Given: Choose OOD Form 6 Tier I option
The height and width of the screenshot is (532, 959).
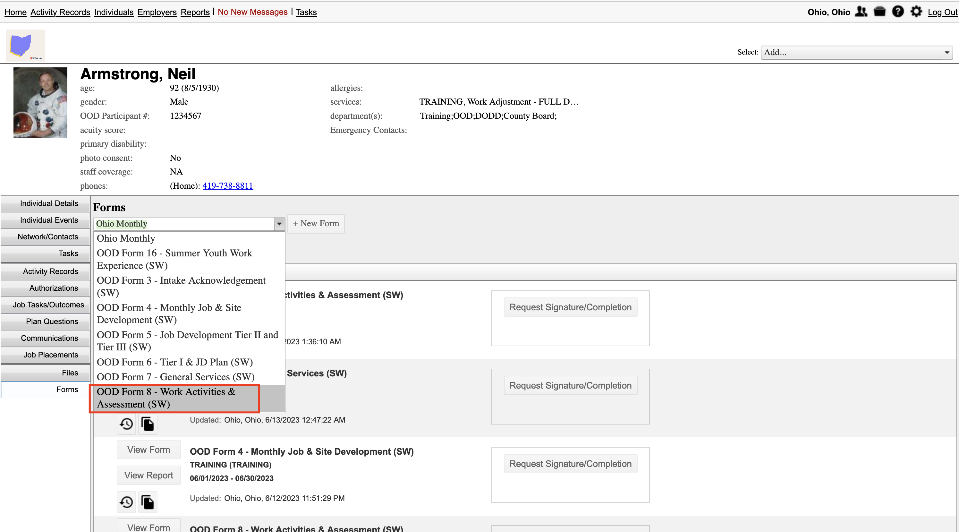Looking at the screenshot, I should click(x=189, y=362).
